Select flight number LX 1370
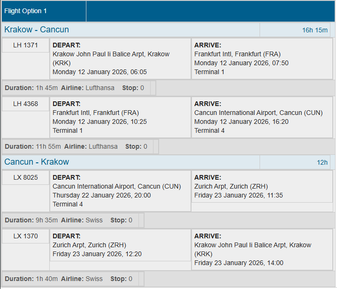The image size is (337, 289). pos(26,236)
